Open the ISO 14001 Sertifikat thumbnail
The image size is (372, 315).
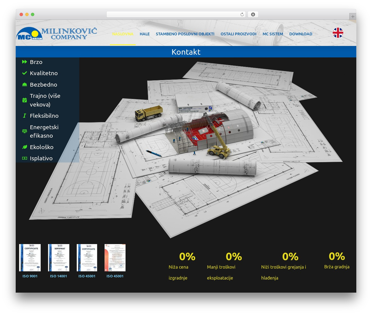(x=58, y=258)
